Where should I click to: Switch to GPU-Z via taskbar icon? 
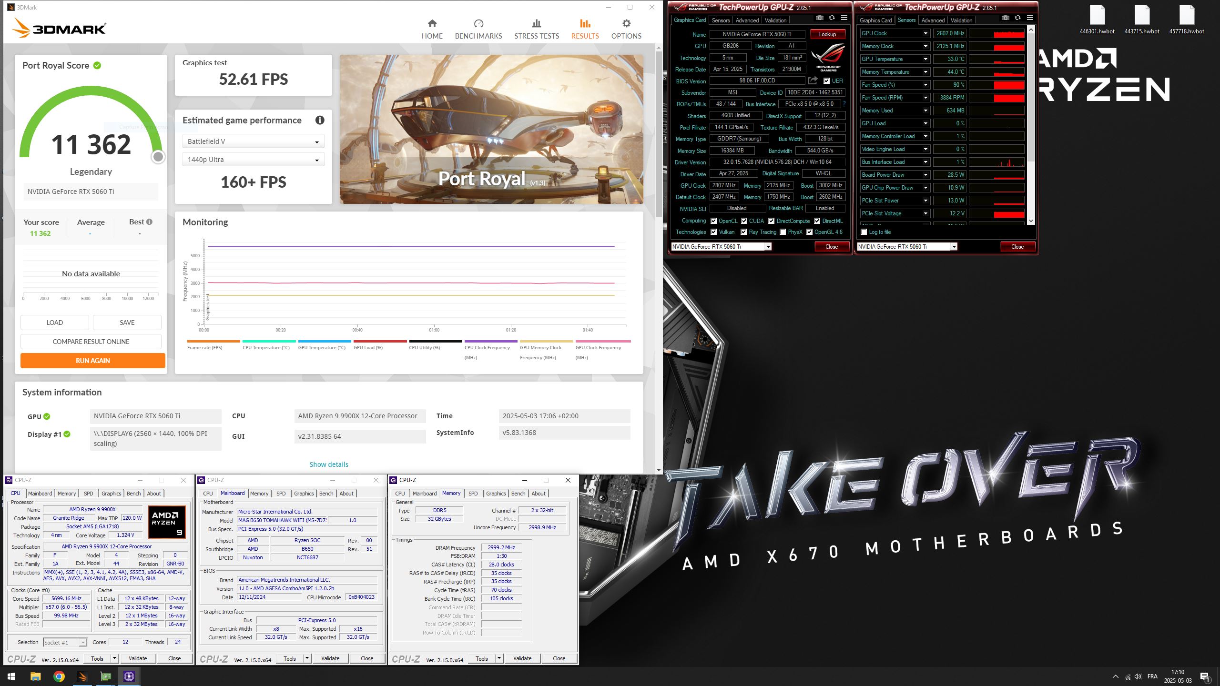(105, 676)
